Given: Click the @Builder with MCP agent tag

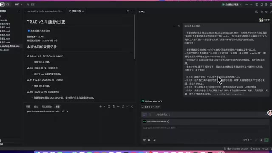Looking at the screenshot, I should (156, 122).
